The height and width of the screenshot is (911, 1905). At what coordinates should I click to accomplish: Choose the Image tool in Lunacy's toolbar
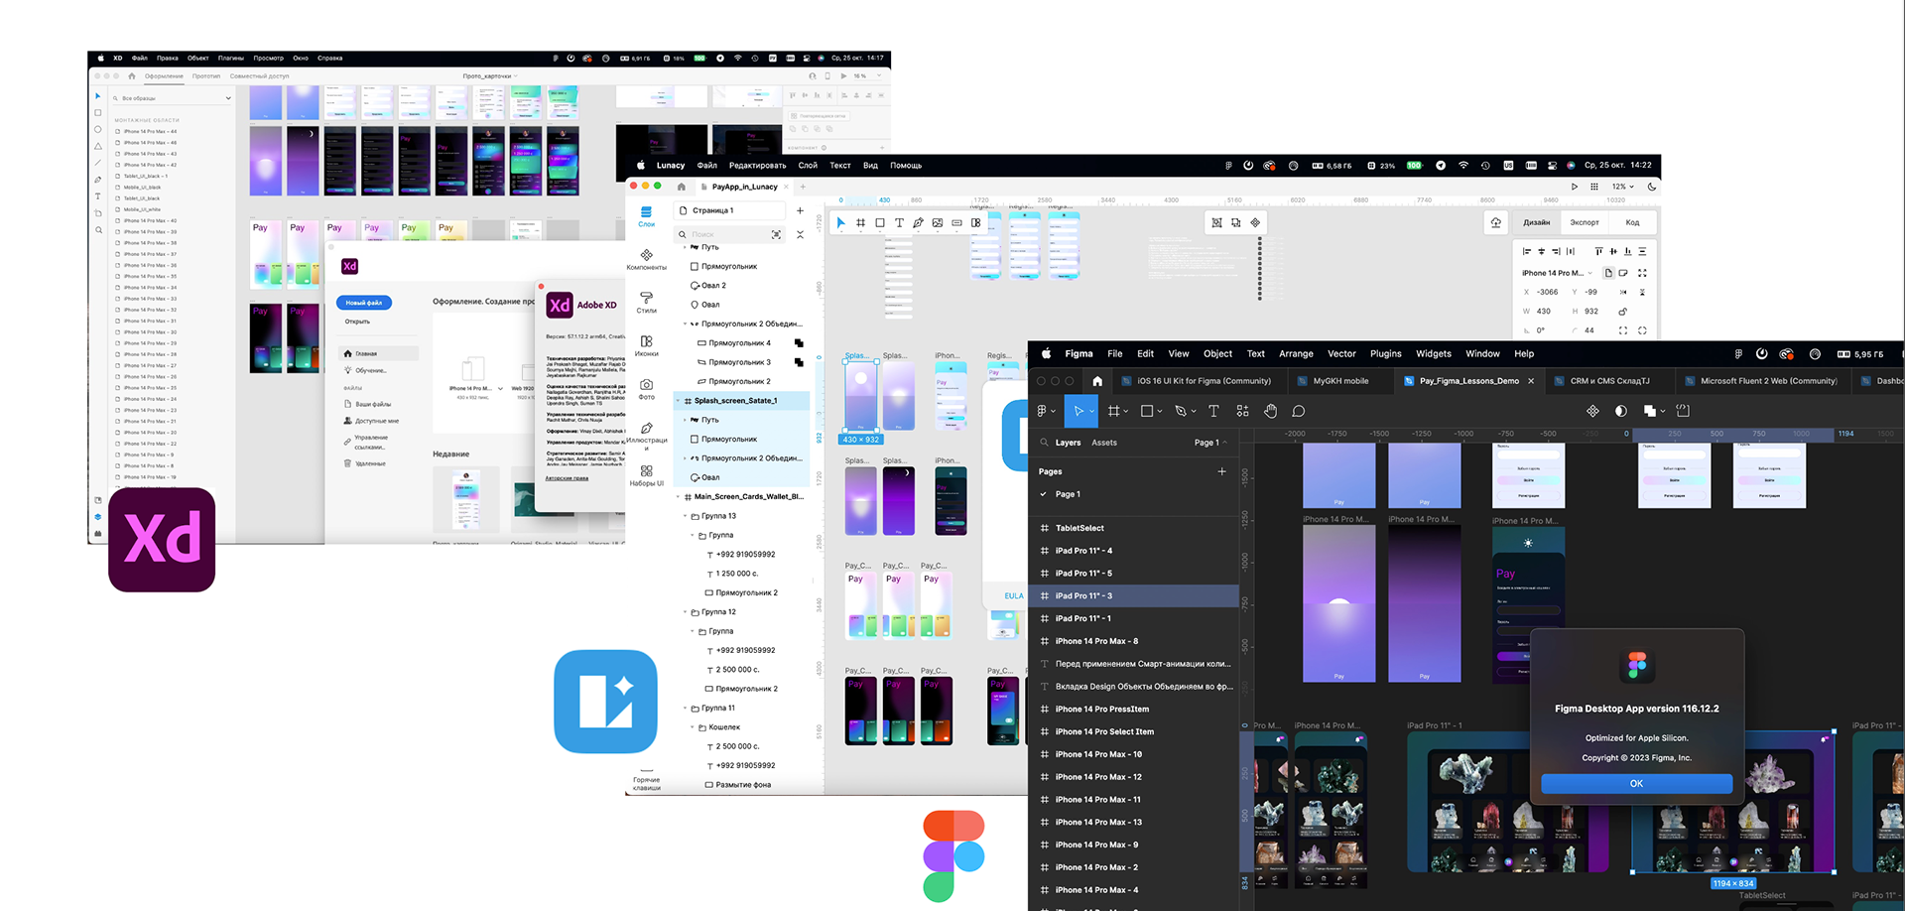click(x=938, y=223)
